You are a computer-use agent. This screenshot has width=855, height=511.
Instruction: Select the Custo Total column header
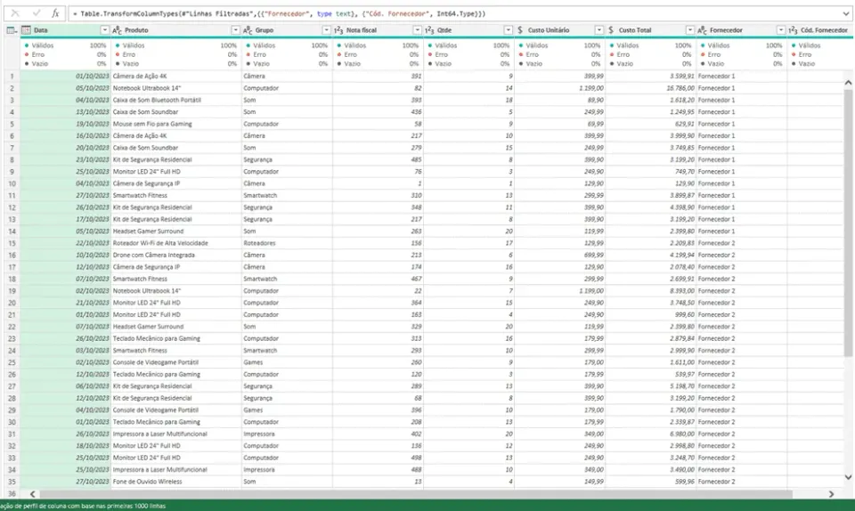(x=650, y=30)
